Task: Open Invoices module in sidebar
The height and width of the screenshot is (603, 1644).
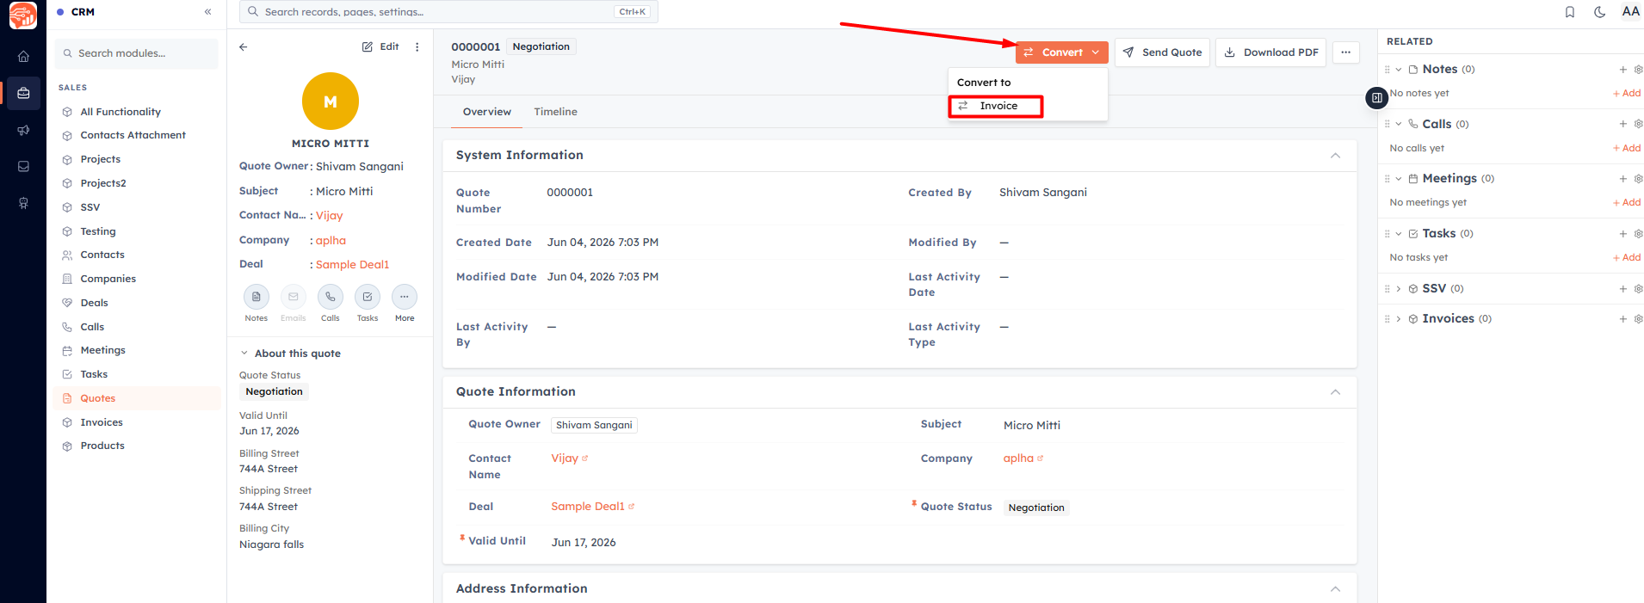Action: point(138,422)
